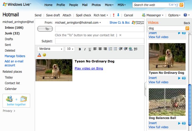Center align the message text
The height and width of the screenshot is (131, 192).
[x=100, y=49]
